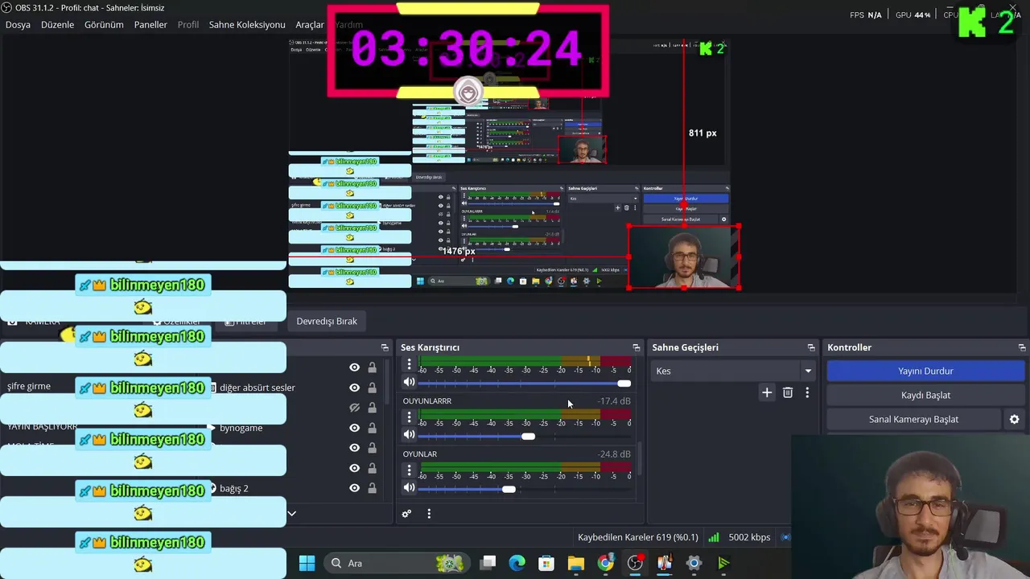Undock the Sahne Geçişleri panel
This screenshot has height=579, width=1030.
point(811,347)
